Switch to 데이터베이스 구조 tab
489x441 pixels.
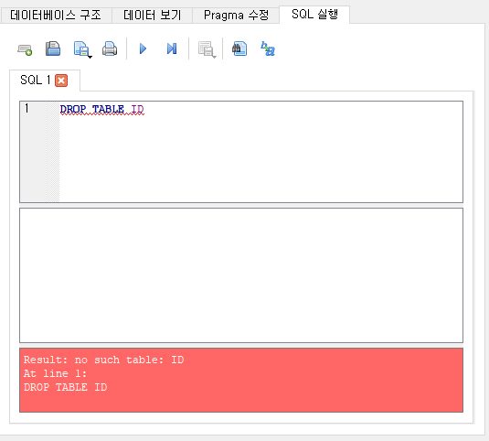pyautogui.click(x=56, y=15)
